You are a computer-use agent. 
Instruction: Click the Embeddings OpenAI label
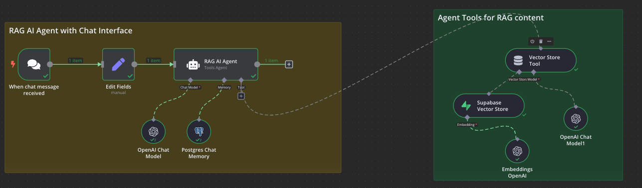(517, 173)
